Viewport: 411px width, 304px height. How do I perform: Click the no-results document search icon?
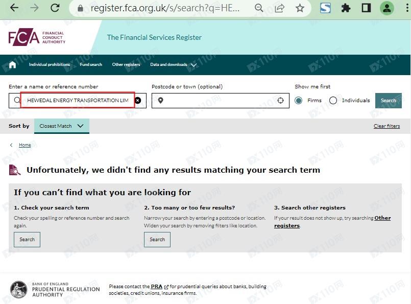(x=15, y=170)
